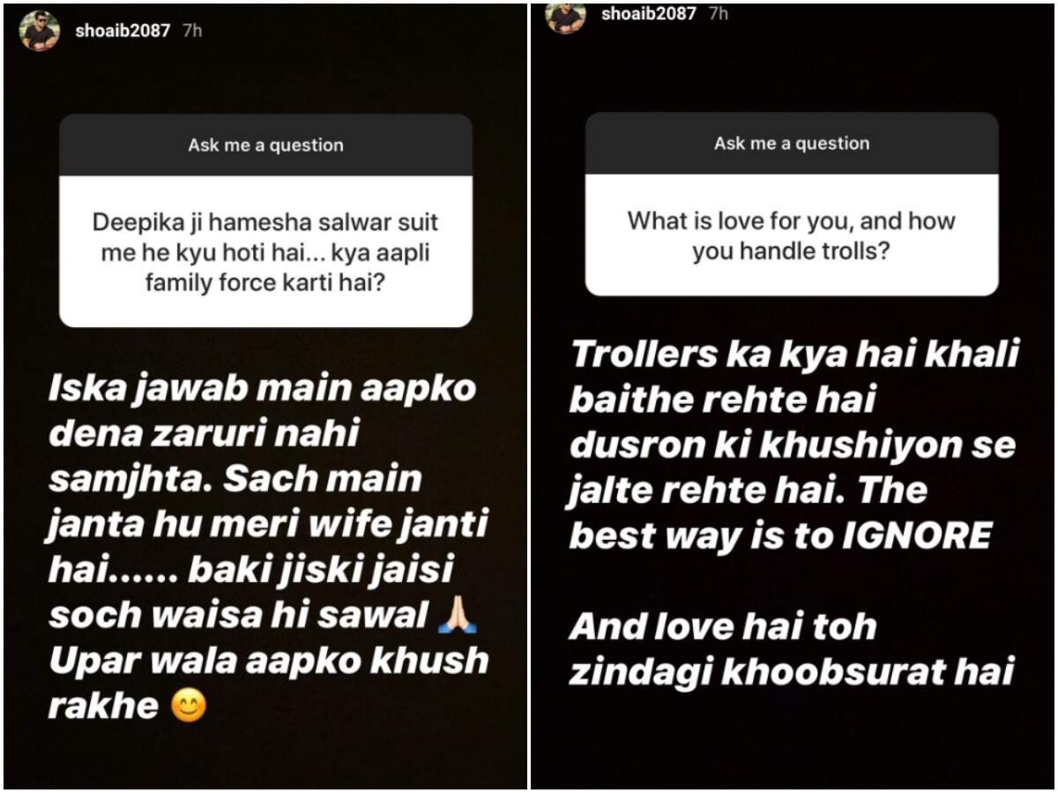Tap the 'you handle trolls?' question line
Viewport: 1058px width, 793px height.
pos(791,253)
